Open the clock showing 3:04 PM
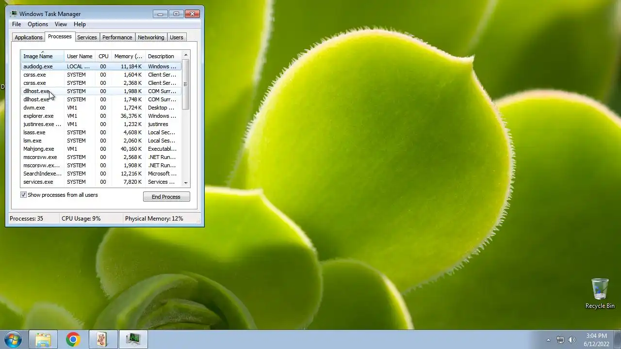 click(596, 340)
